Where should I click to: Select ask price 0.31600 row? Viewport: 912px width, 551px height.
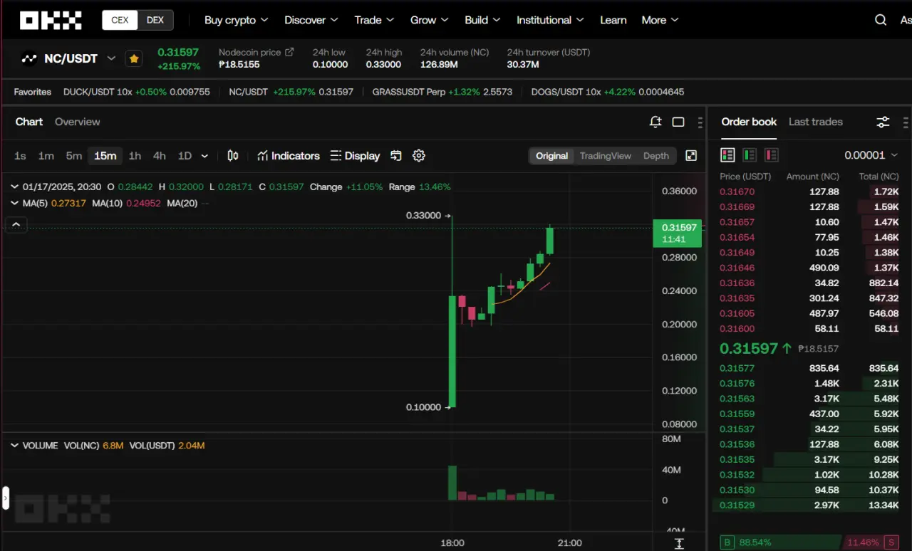click(809, 329)
